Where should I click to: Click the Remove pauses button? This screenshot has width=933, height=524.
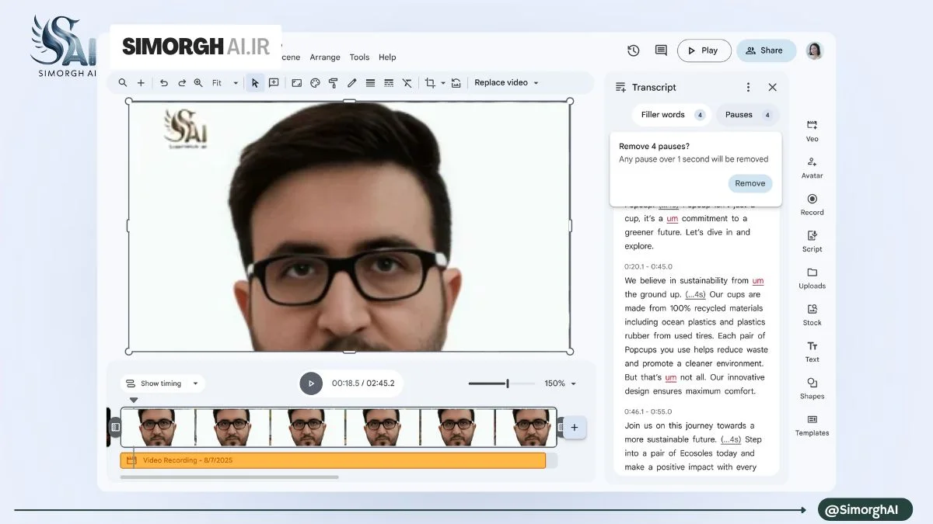(x=750, y=183)
